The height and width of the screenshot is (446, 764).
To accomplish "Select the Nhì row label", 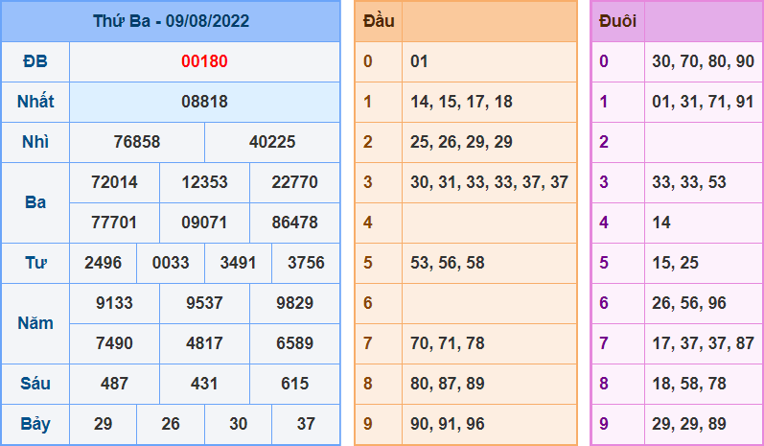I will click(x=35, y=142).
